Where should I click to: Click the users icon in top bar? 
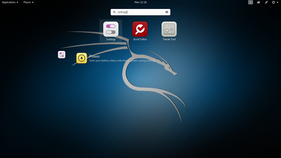[259, 2]
